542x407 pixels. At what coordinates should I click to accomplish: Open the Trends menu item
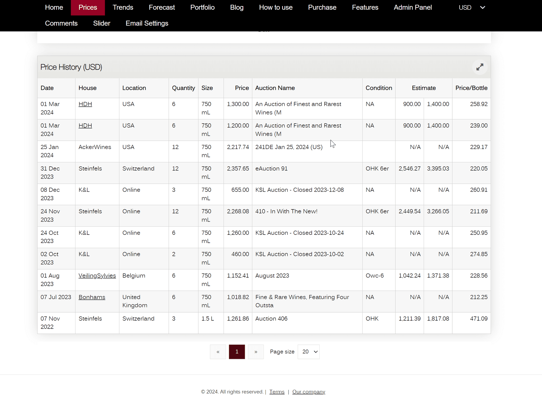(x=123, y=7)
